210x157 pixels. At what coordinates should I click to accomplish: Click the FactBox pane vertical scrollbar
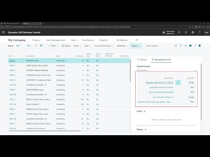[201, 92]
